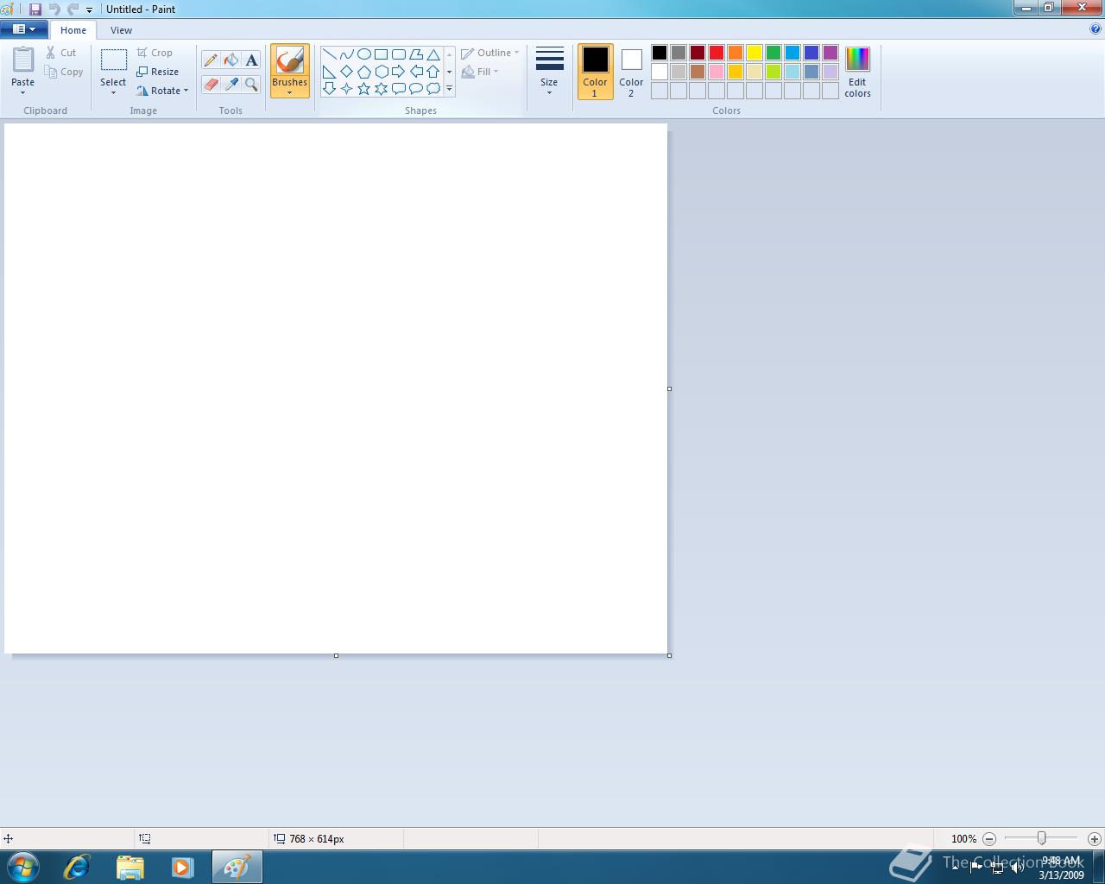The height and width of the screenshot is (884, 1105).
Task: Select the Magnifier tool
Action: point(251,84)
